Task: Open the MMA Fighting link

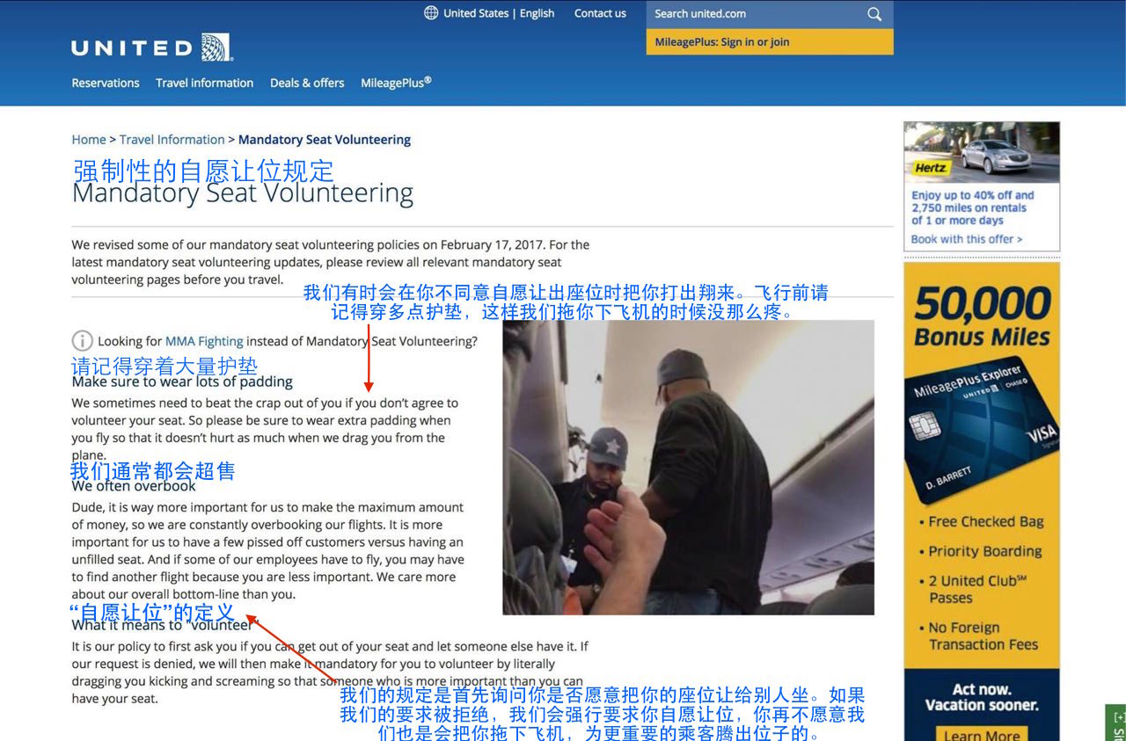Action: [204, 341]
